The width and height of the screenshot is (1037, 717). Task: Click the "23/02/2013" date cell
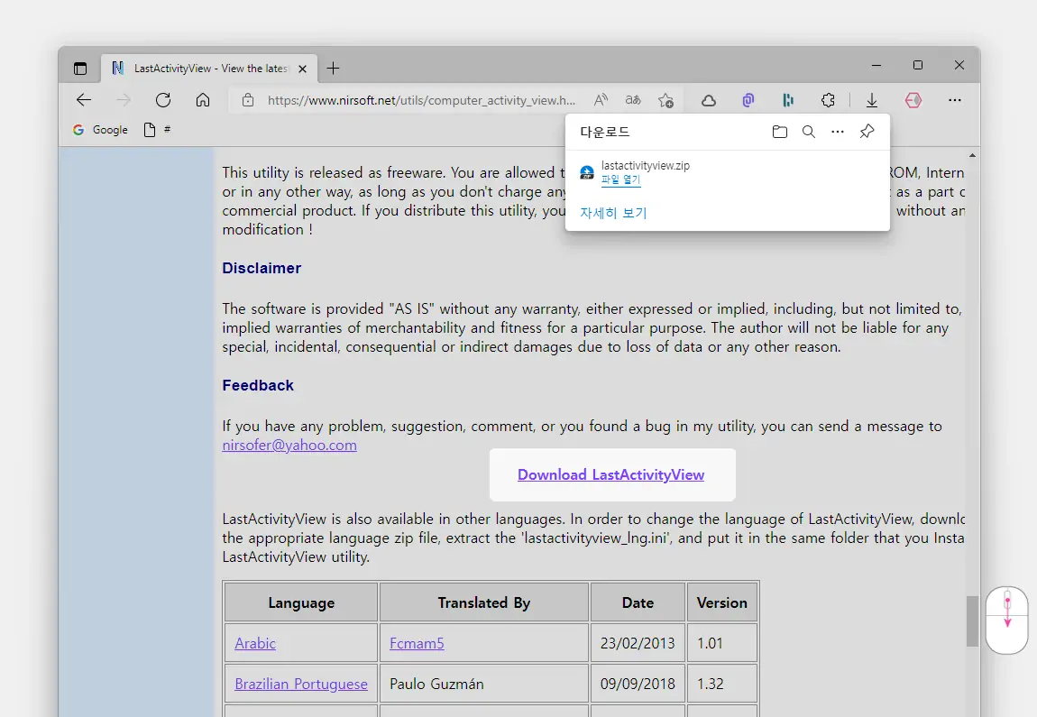pyautogui.click(x=638, y=643)
